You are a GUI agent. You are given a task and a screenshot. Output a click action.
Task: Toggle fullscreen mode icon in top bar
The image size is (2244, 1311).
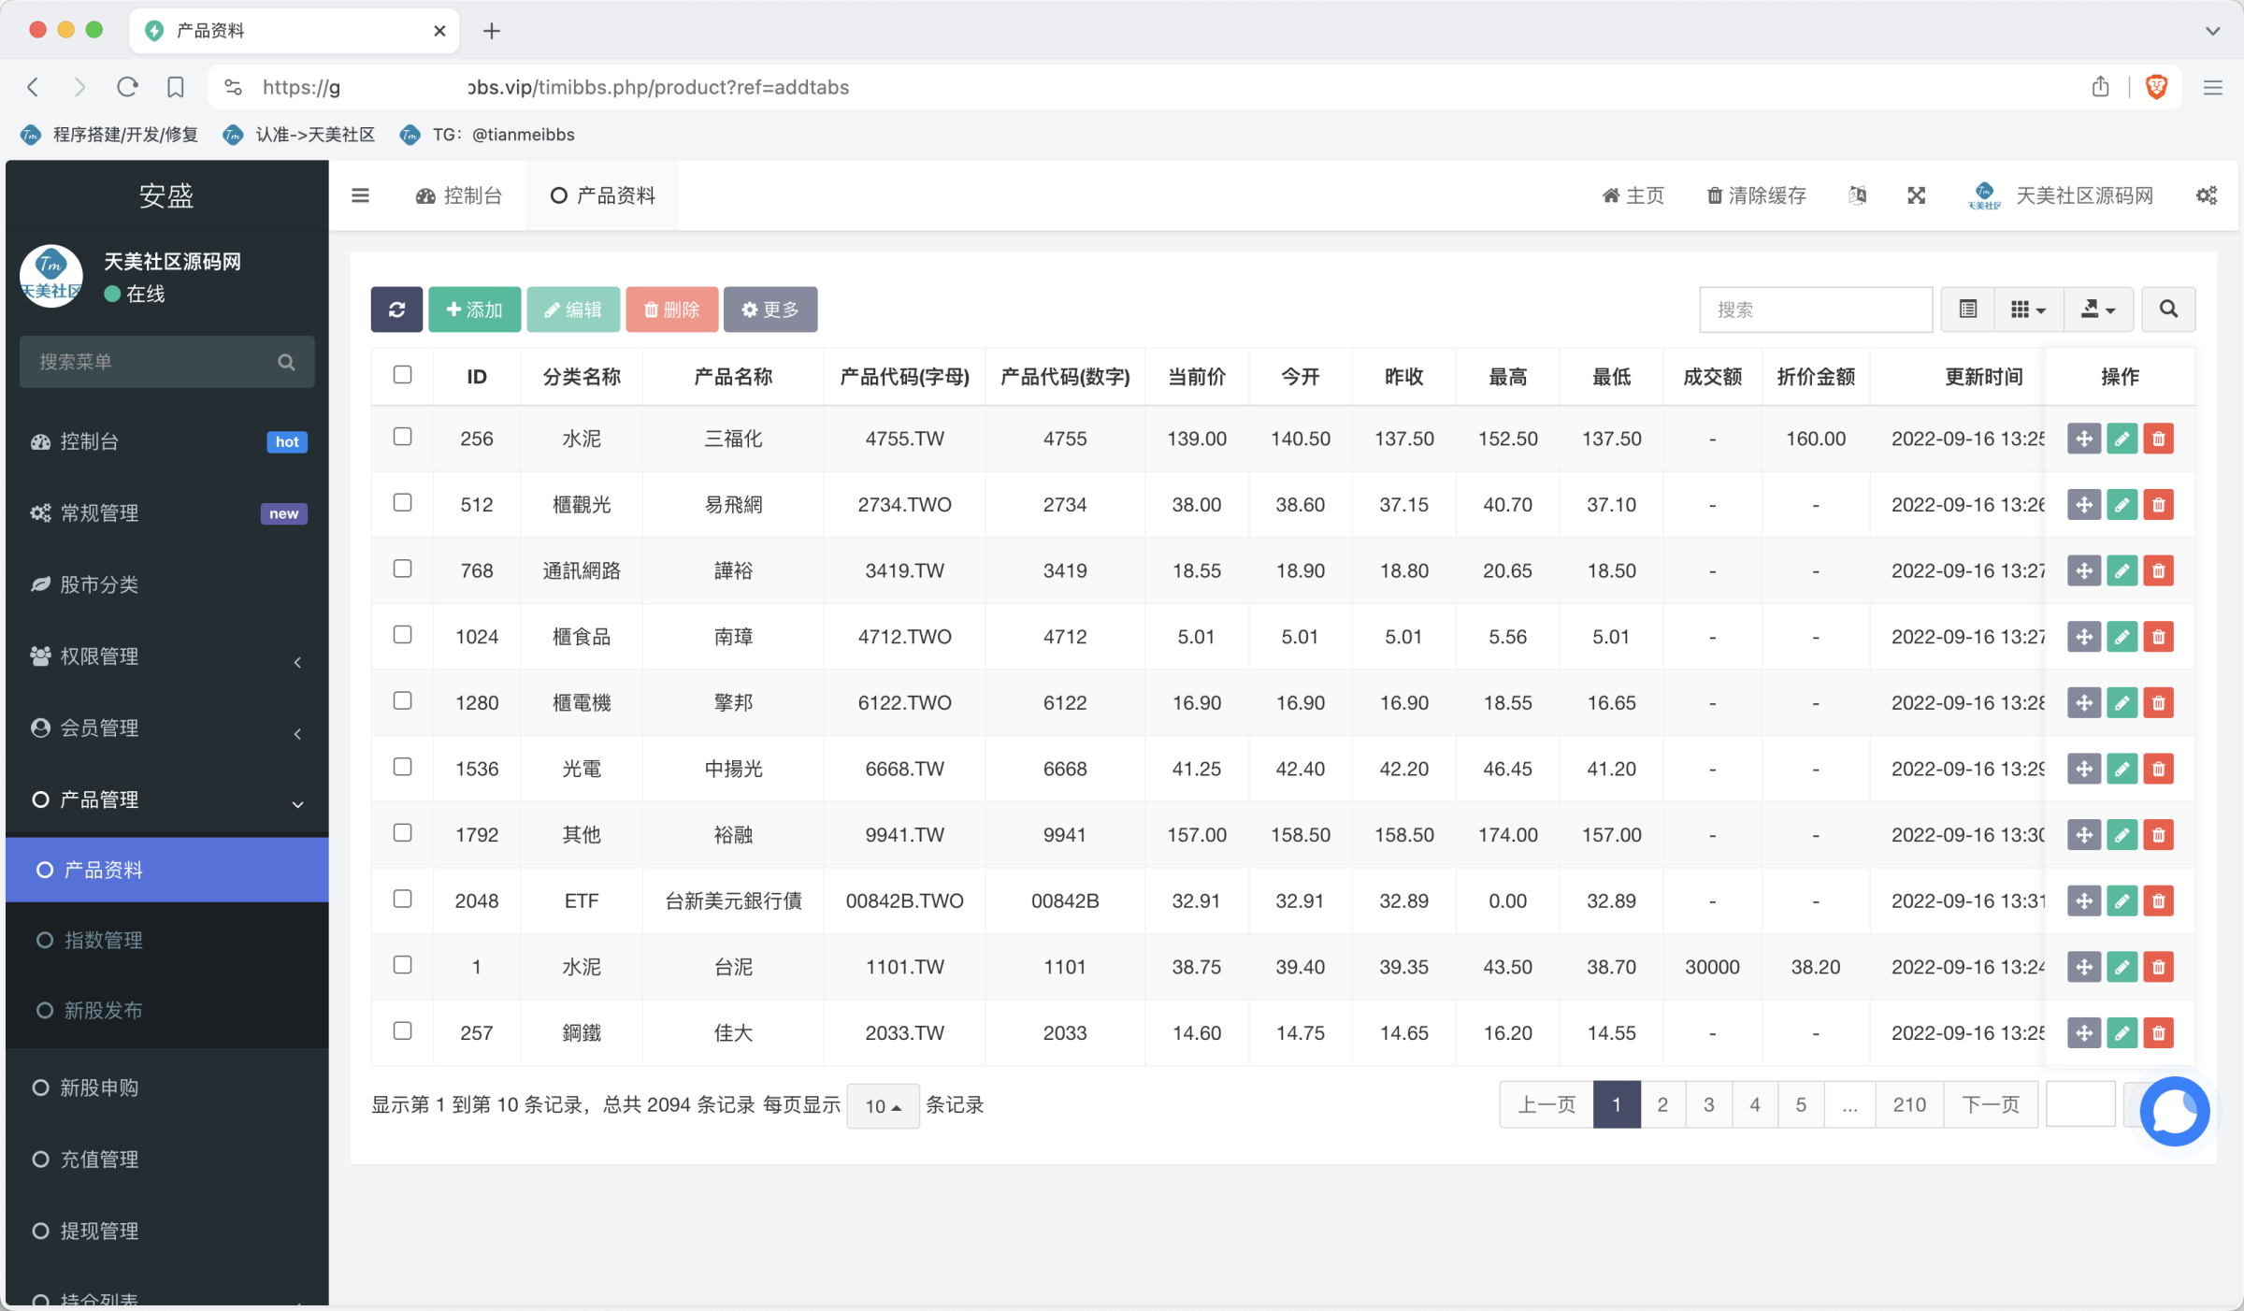click(x=1916, y=195)
